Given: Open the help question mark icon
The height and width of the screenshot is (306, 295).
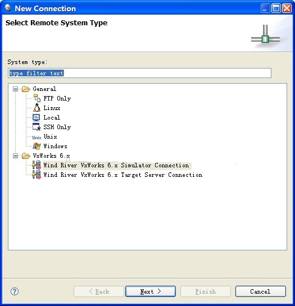Looking at the screenshot, I should tap(15, 291).
